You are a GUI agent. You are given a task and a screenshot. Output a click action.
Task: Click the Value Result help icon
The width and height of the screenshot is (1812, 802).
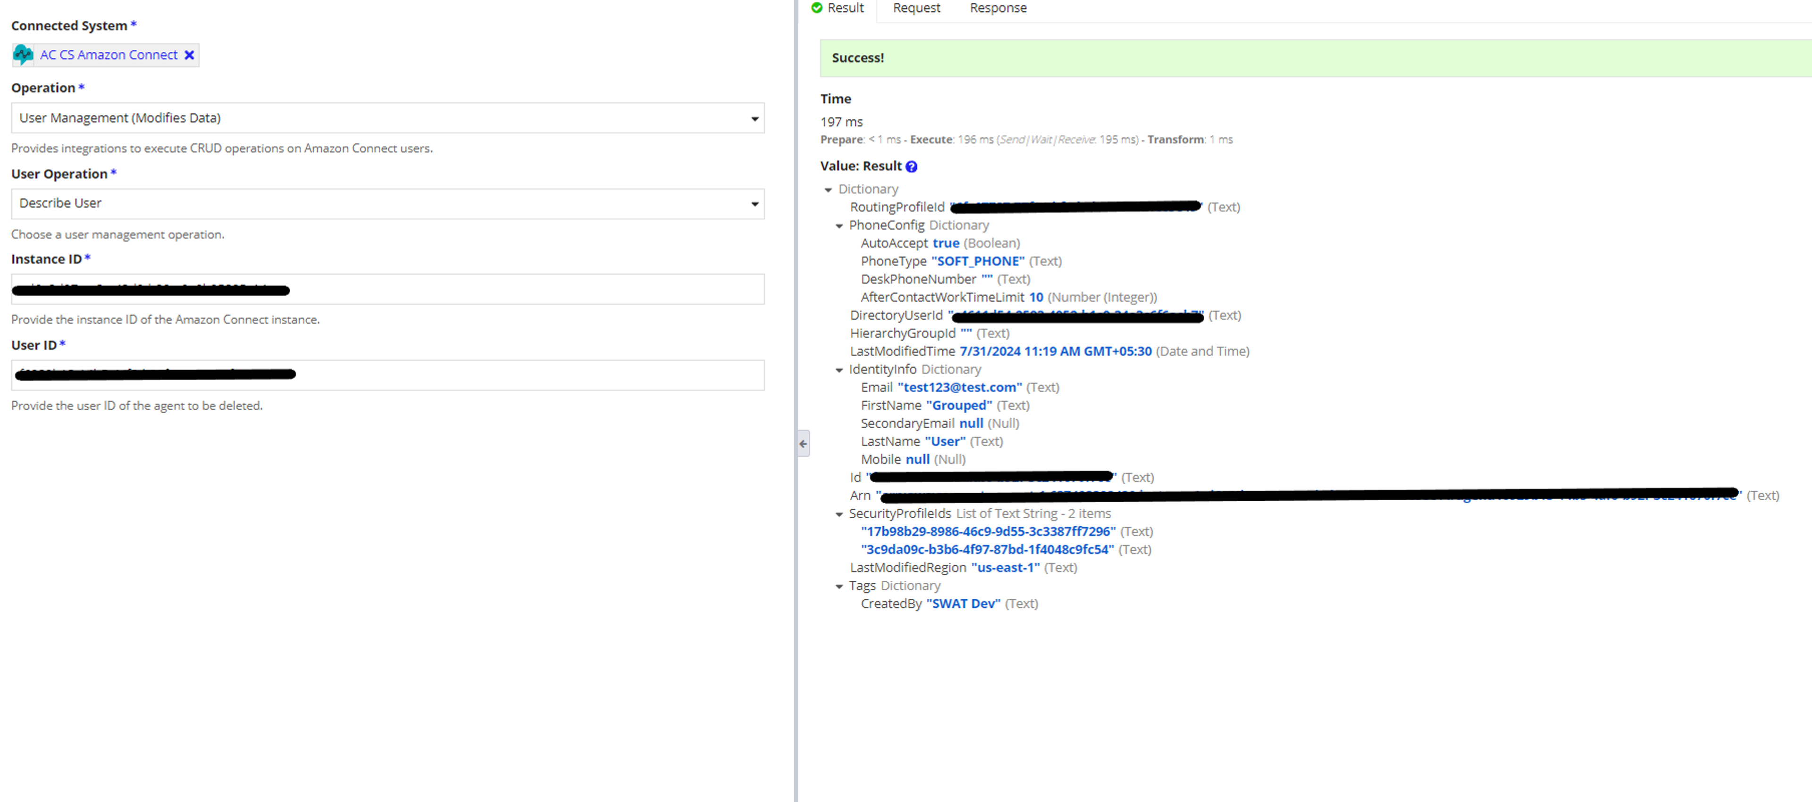[911, 166]
